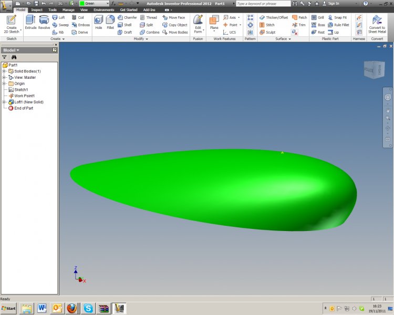Select the Coil tool
394x315 pixels.
coord(78,17)
